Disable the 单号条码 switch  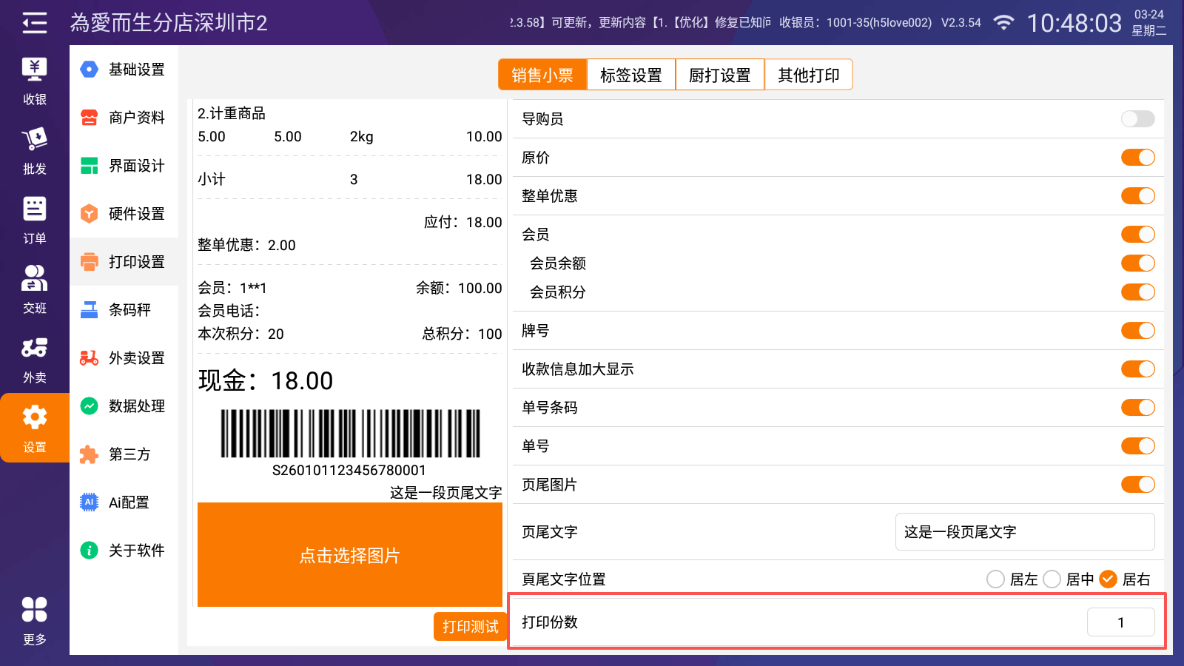[x=1137, y=408]
